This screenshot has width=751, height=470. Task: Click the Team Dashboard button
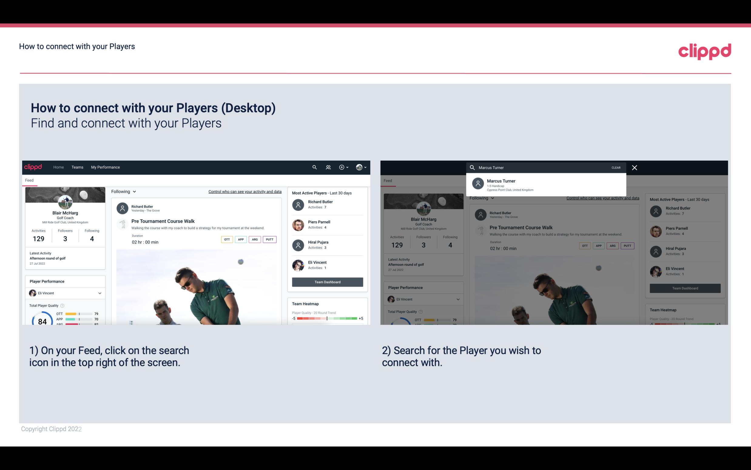[x=327, y=281]
